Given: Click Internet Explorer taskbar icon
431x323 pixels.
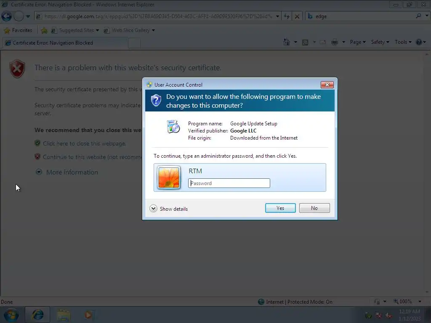Looking at the screenshot, I should [x=37, y=315].
